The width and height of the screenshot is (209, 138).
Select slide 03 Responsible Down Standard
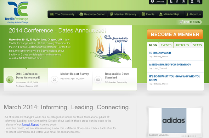(x=115, y=79)
